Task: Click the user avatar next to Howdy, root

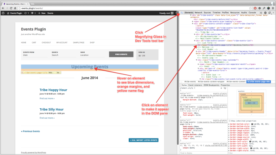Action: coord(172,13)
